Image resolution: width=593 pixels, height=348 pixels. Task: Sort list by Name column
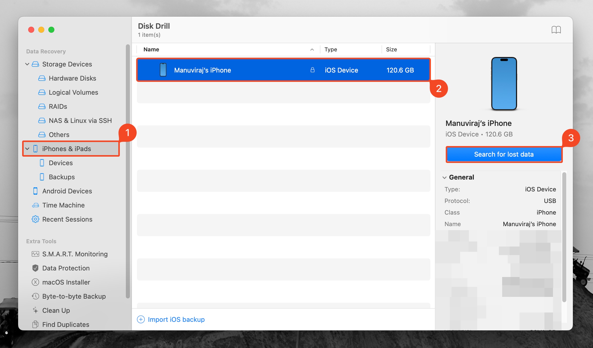[151, 49]
